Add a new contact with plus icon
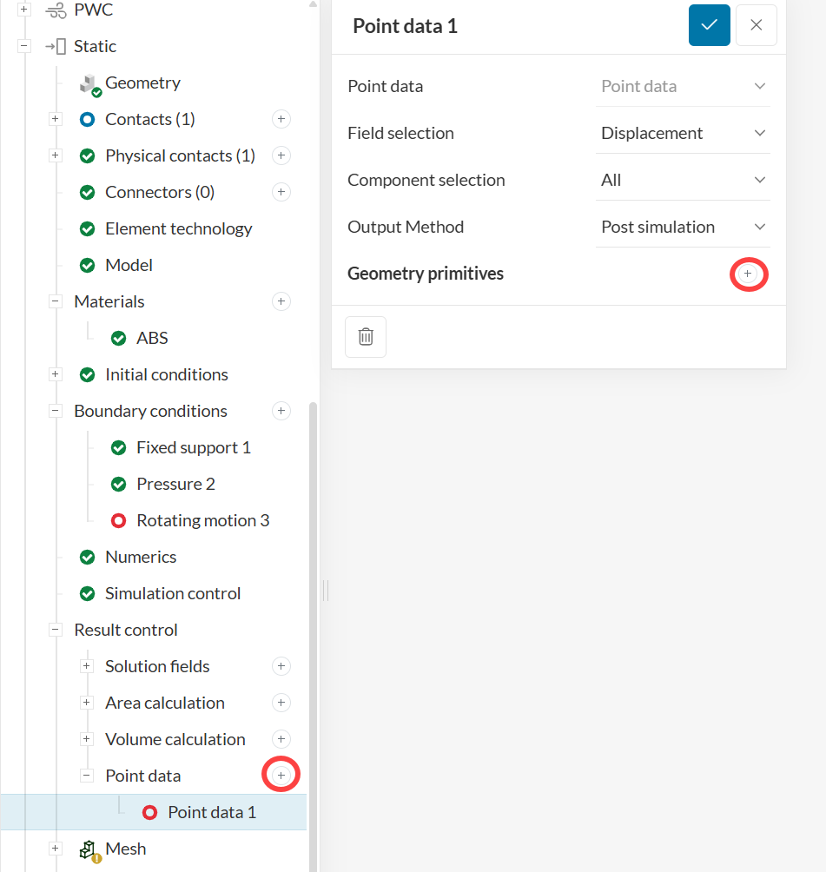The image size is (826, 872). click(281, 119)
